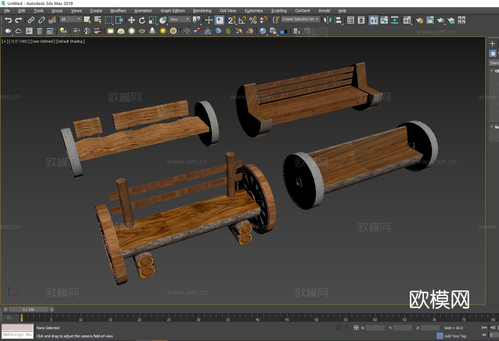Open the Modifiers menu
Screen dimensions: 499x341
click(118, 11)
